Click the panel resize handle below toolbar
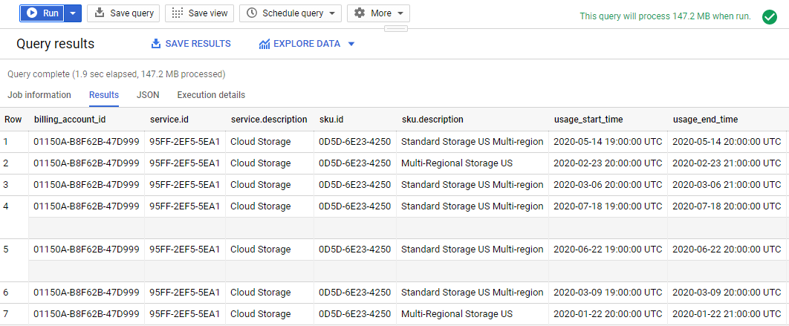Screen dimensions: 789x326 (396, 29)
